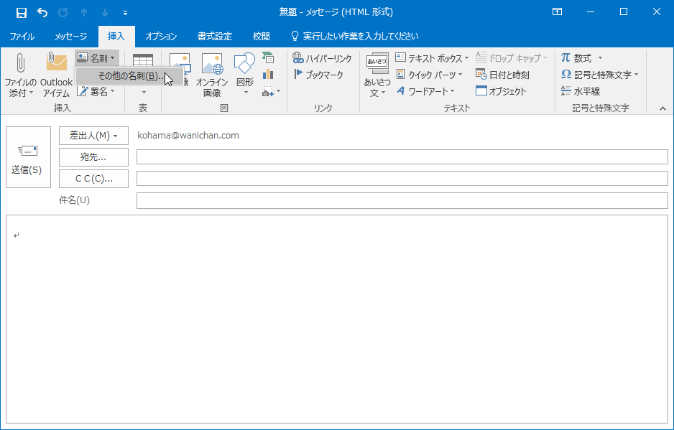
Task: Open 記号と特殊文字 symbol menu
Action: (600, 75)
